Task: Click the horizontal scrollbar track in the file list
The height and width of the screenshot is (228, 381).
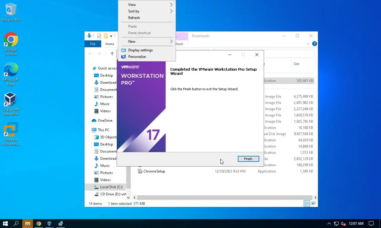Action: tap(225, 197)
